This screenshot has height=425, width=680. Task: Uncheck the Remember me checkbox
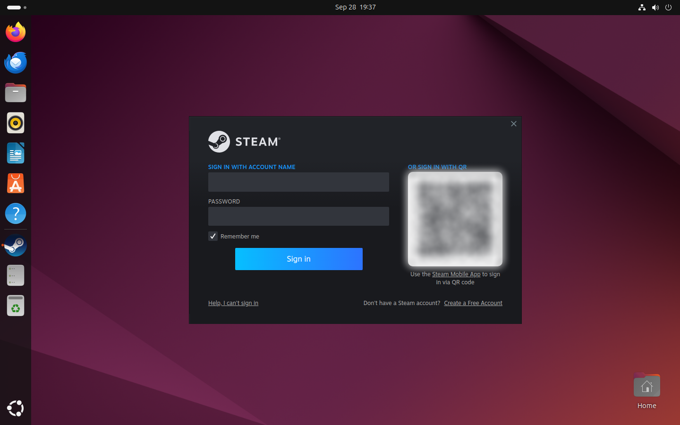(x=213, y=236)
